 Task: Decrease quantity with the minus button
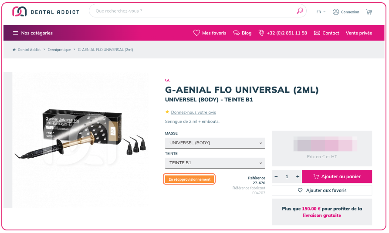pyautogui.click(x=276, y=176)
